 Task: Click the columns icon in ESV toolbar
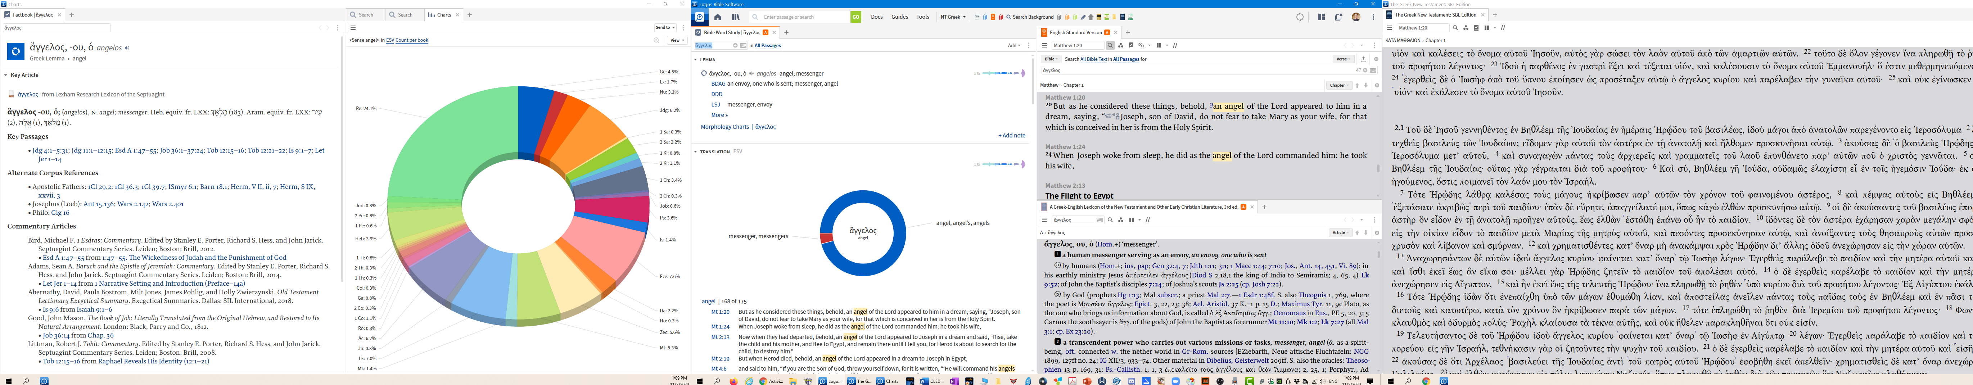[1159, 46]
